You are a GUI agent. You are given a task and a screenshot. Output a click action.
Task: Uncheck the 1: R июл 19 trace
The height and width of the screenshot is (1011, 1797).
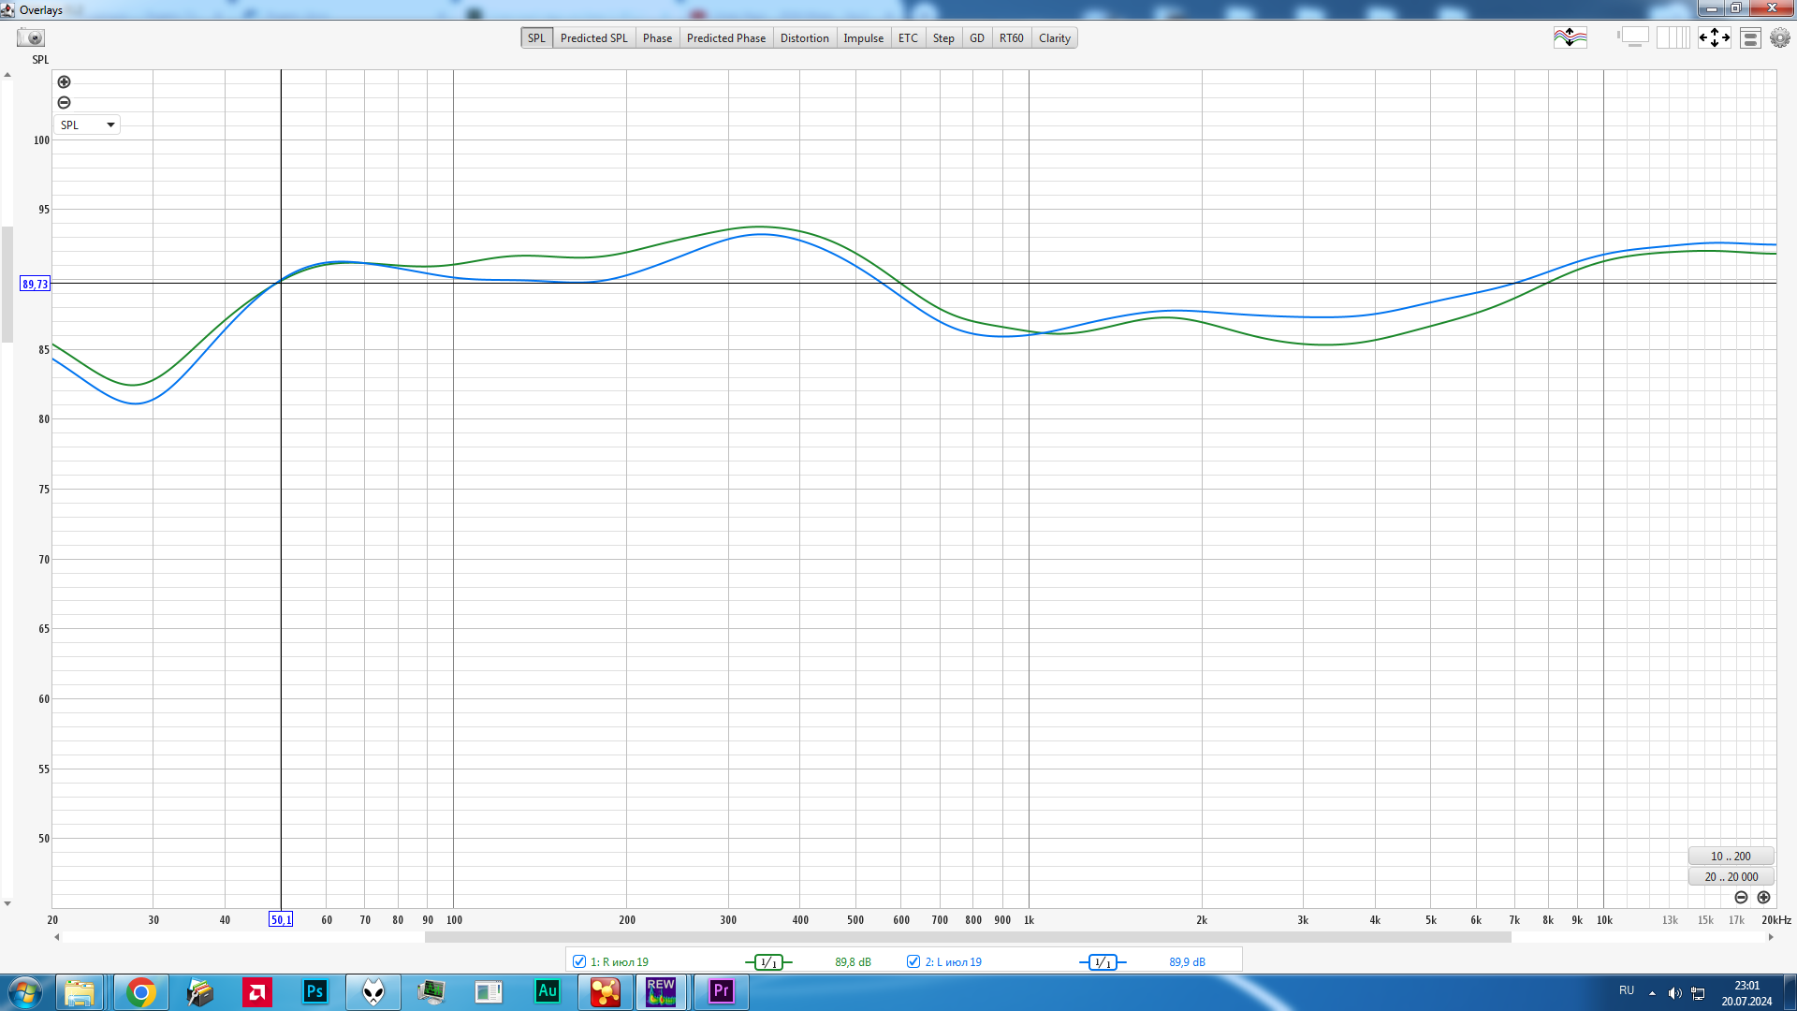[x=579, y=961]
